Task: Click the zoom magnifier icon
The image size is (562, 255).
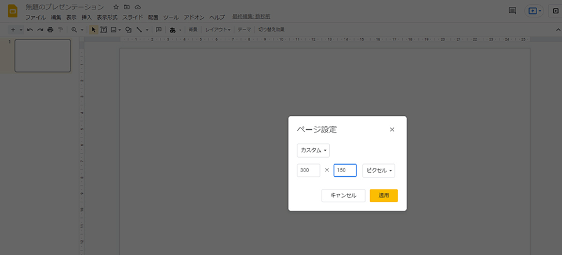Action: click(x=74, y=30)
